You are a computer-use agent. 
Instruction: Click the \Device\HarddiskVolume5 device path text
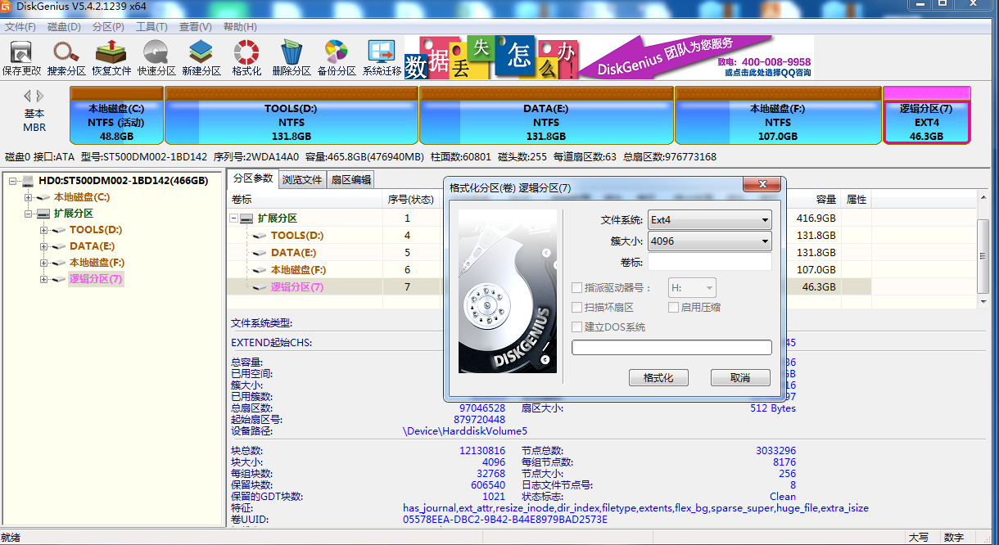[465, 430]
